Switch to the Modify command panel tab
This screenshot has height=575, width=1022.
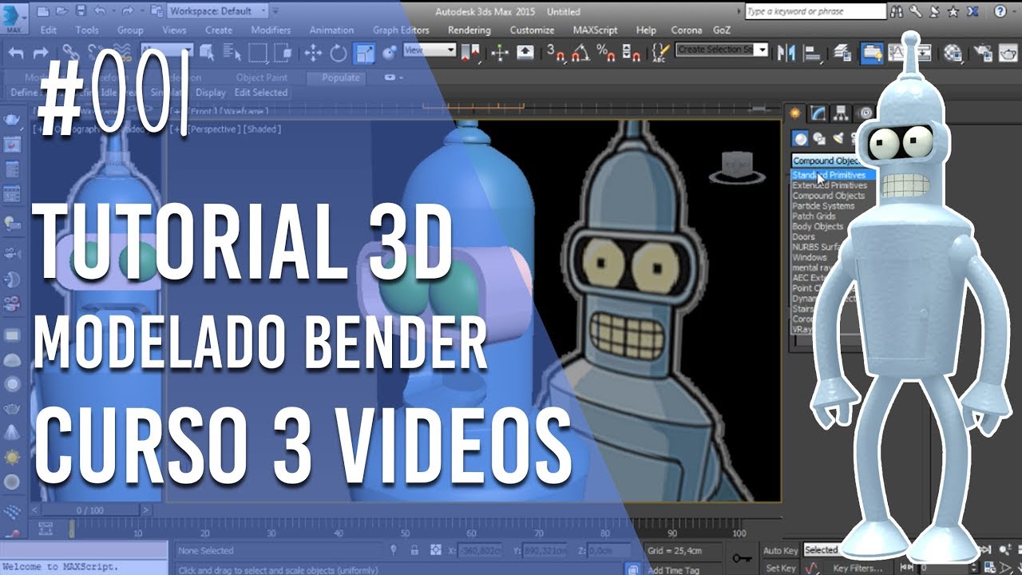tap(818, 113)
